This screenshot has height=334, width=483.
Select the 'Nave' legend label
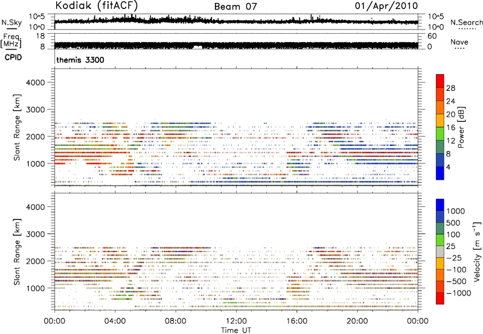459,42
